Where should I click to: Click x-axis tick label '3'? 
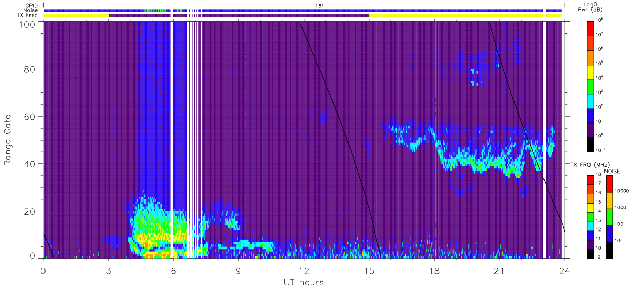(108, 271)
